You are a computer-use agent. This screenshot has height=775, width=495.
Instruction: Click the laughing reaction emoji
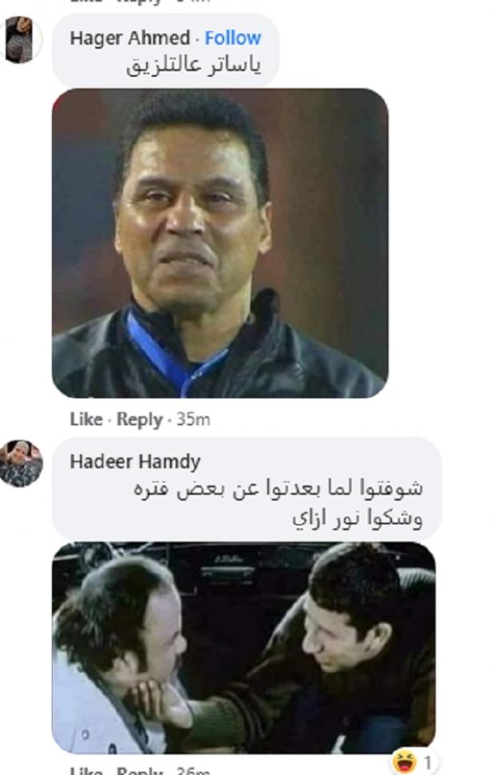pyautogui.click(x=405, y=761)
